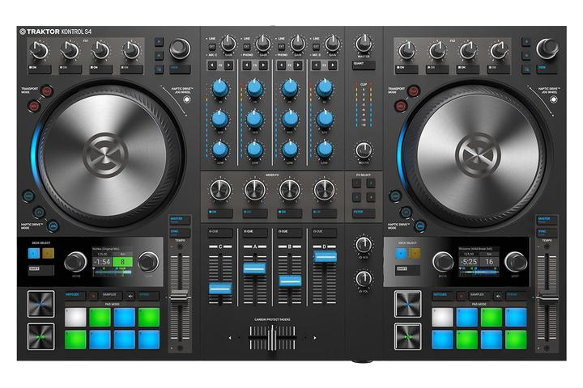Viewport: 583px width, 388px height.
Task: Toggle SYNC button on left deck
Action: pos(181,233)
